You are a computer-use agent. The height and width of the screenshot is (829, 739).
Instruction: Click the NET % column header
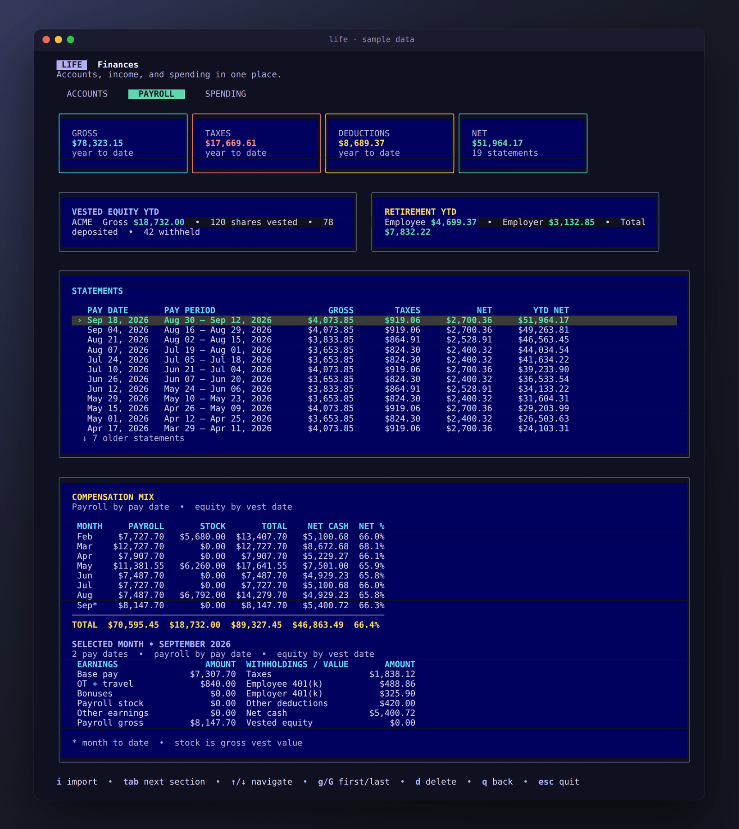372,526
